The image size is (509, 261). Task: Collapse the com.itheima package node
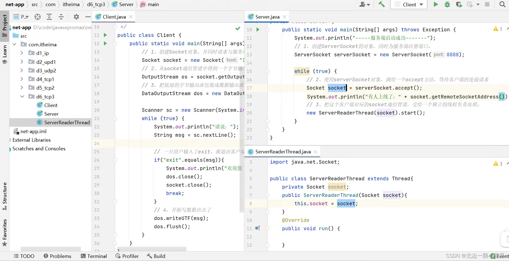point(14,44)
